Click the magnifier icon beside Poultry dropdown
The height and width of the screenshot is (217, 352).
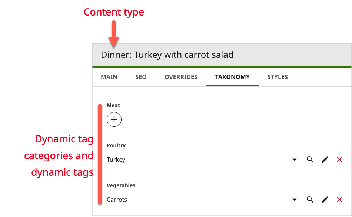(x=310, y=160)
